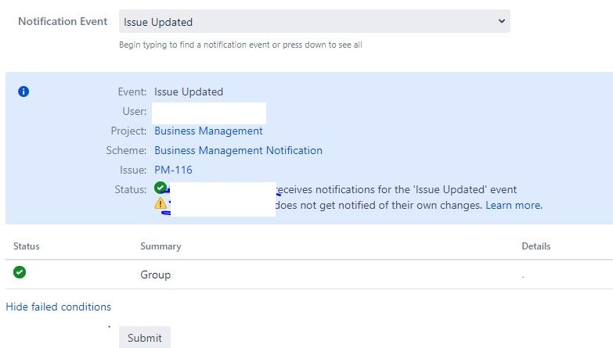The height and width of the screenshot is (348, 613).
Task: Click 'receives notifications for the Issue Updated event' text
Action: coord(396,189)
